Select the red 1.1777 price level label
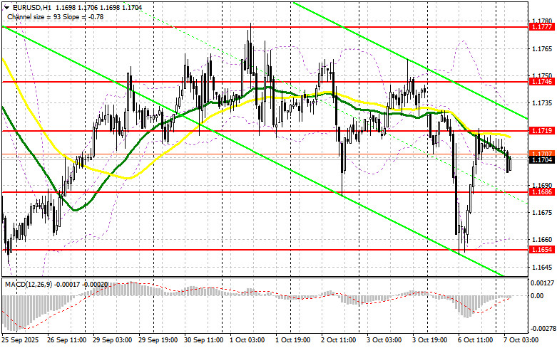This screenshot has width=557, height=348. click(541, 27)
